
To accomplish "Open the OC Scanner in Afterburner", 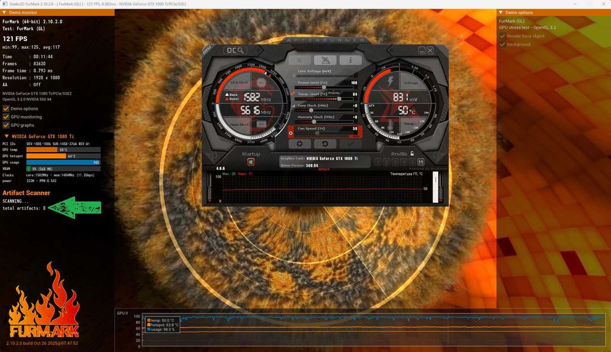I will point(235,50).
